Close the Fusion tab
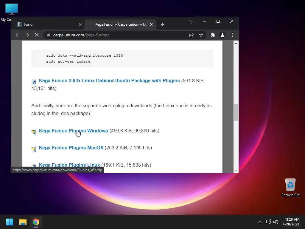 tap(80, 24)
